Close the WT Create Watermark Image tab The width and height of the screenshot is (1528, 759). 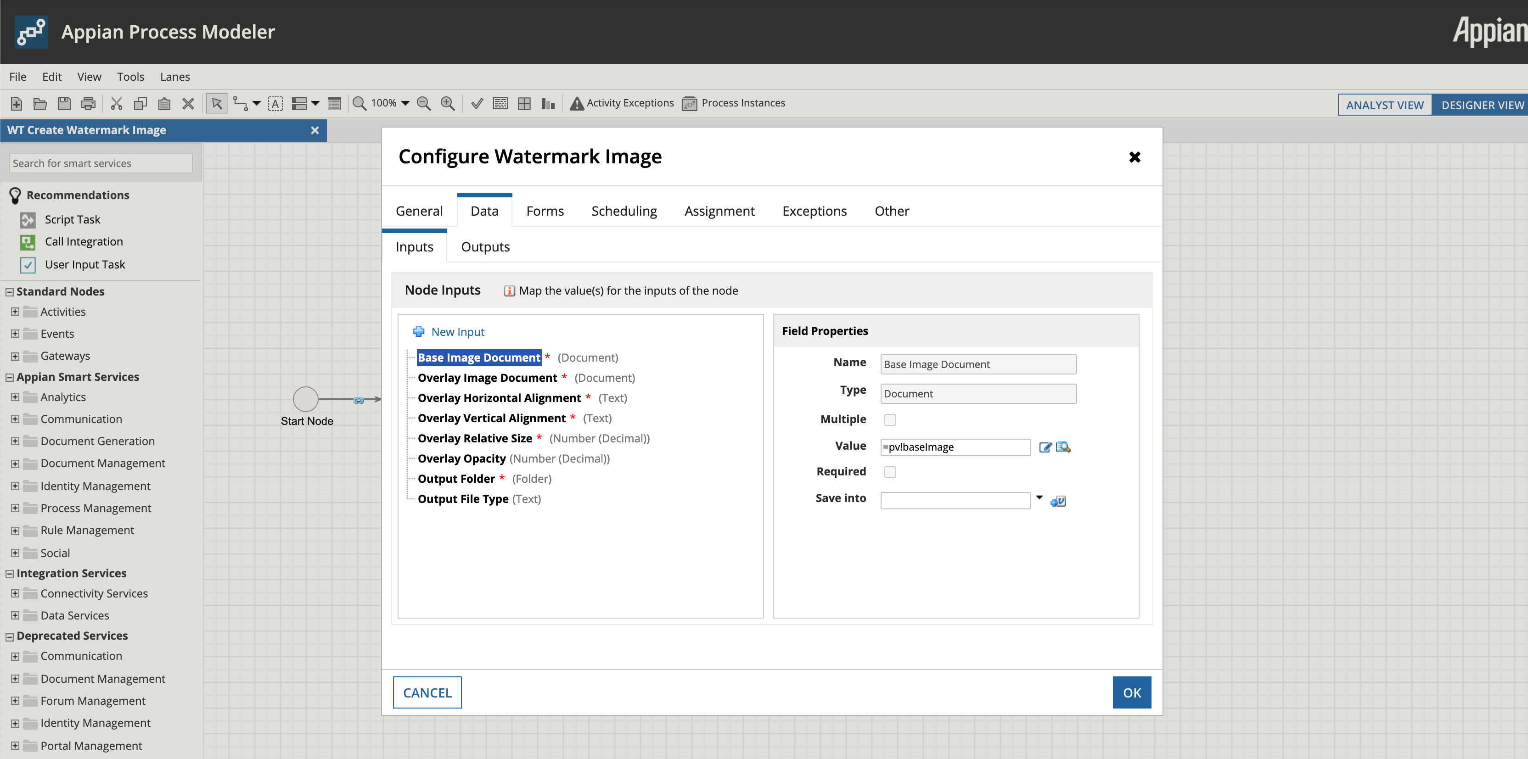coord(315,130)
